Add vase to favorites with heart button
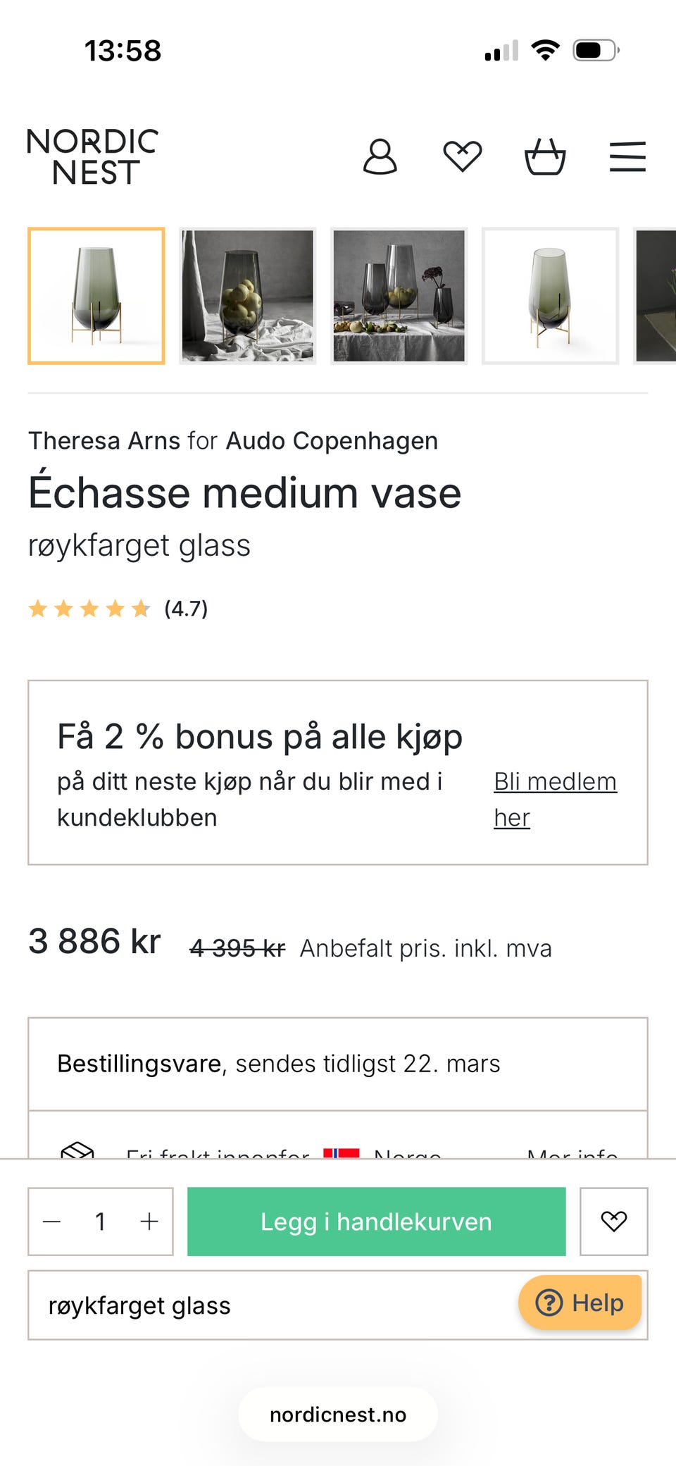The width and height of the screenshot is (676, 1466). click(x=613, y=1221)
